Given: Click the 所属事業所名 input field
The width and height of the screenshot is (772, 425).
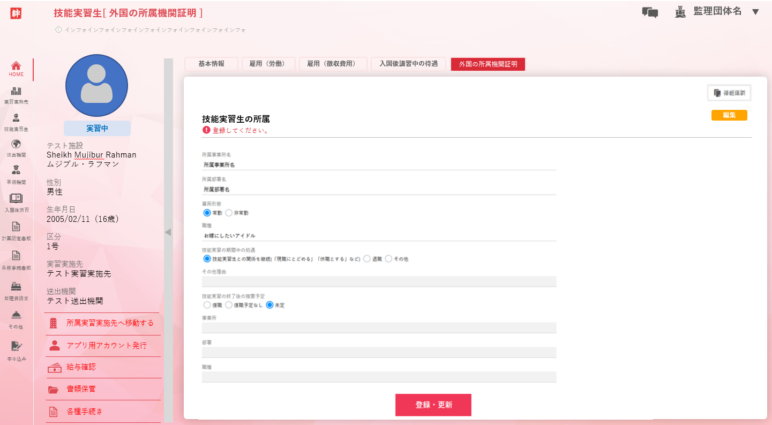Looking at the screenshot, I should tap(378, 165).
